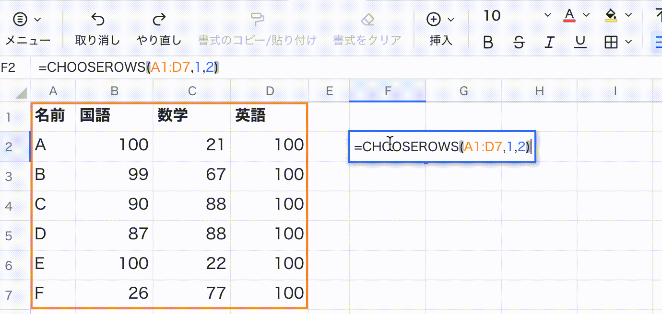Screen dimensions: 662x314
Task: Click the borders grid icon
Action: click(x=611, y=42)
